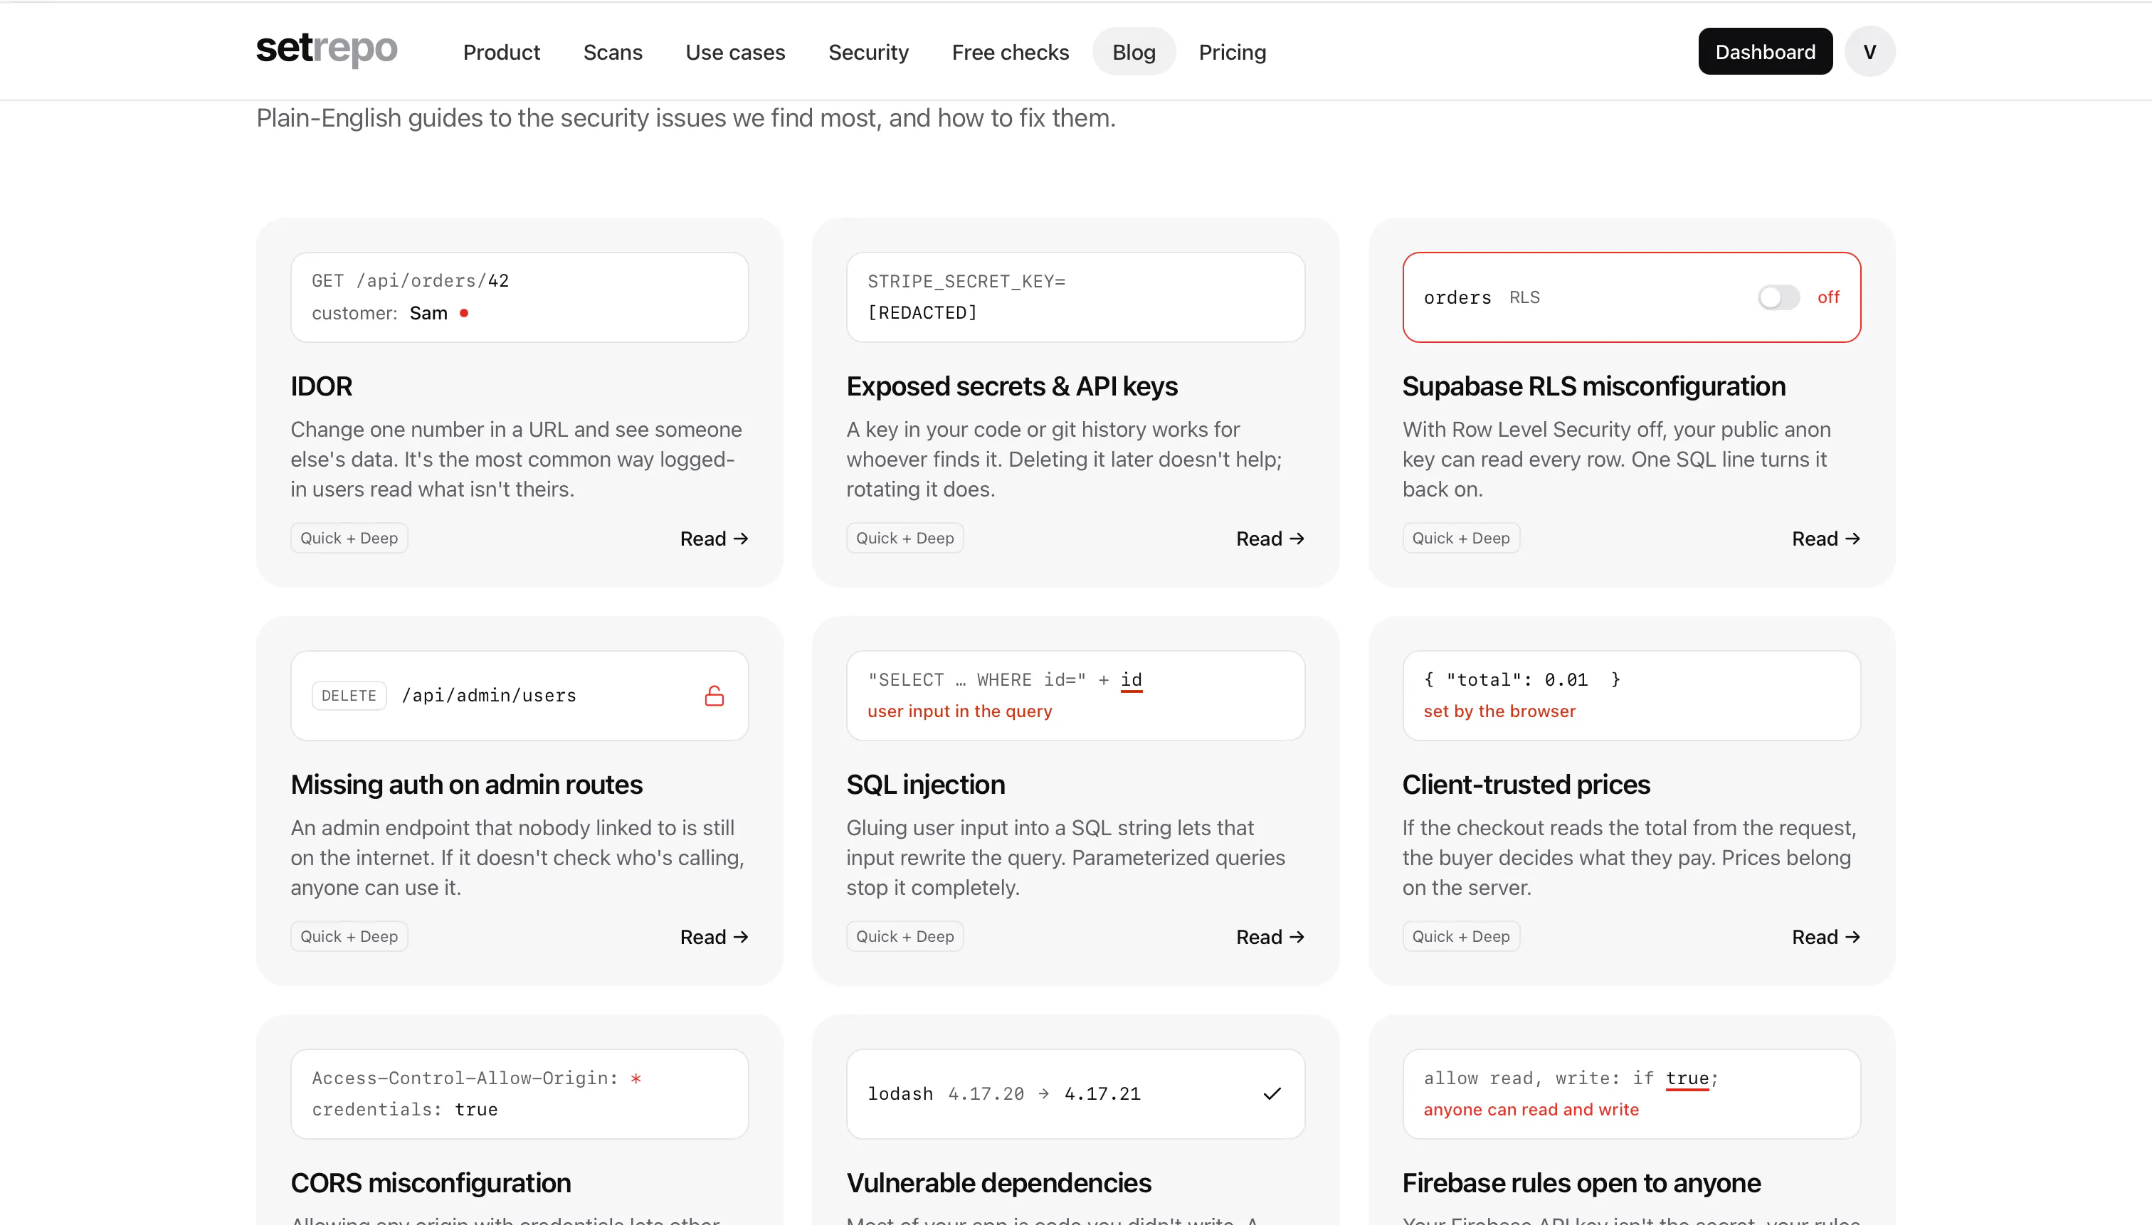Open Vulnerable dependencies heading
Screen dimensions: 2152x1225
pos(998,1184)
